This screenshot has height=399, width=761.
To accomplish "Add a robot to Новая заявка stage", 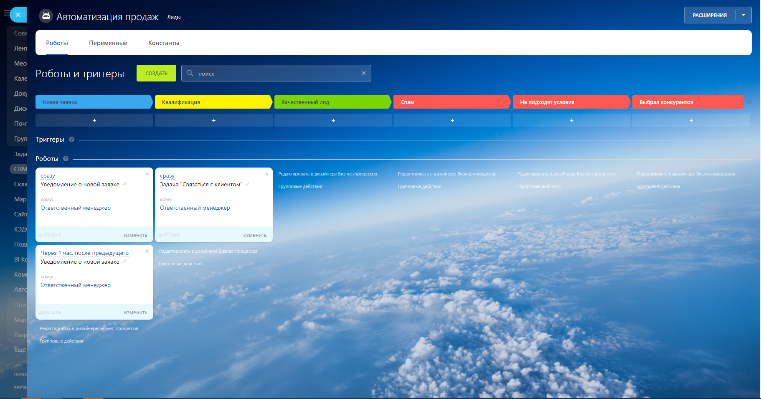I will pos(94,120).
